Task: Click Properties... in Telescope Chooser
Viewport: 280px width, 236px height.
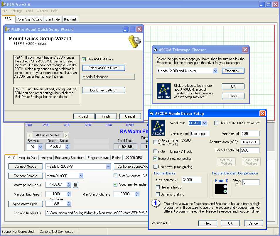Action: (233, 71)
